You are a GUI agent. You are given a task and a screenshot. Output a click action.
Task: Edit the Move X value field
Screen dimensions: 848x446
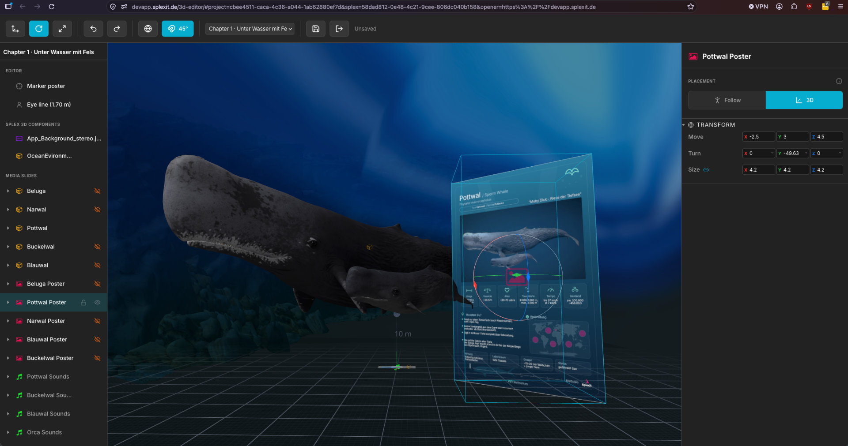(758, 137)
